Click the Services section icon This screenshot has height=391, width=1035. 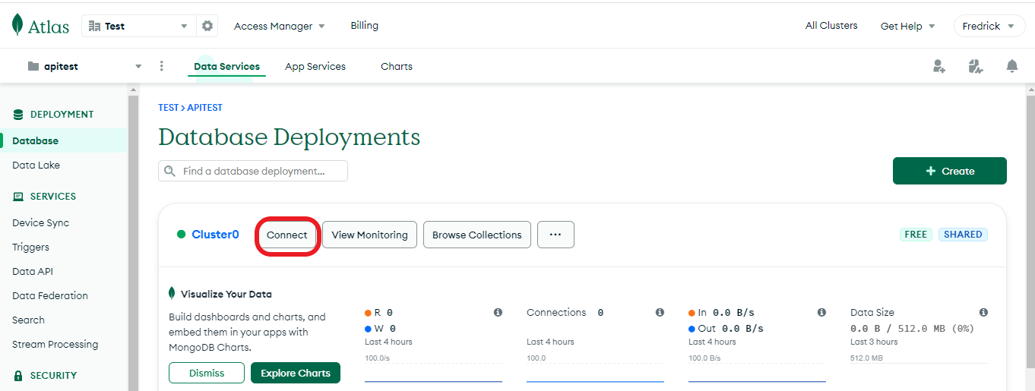click(x=18, y=197)
